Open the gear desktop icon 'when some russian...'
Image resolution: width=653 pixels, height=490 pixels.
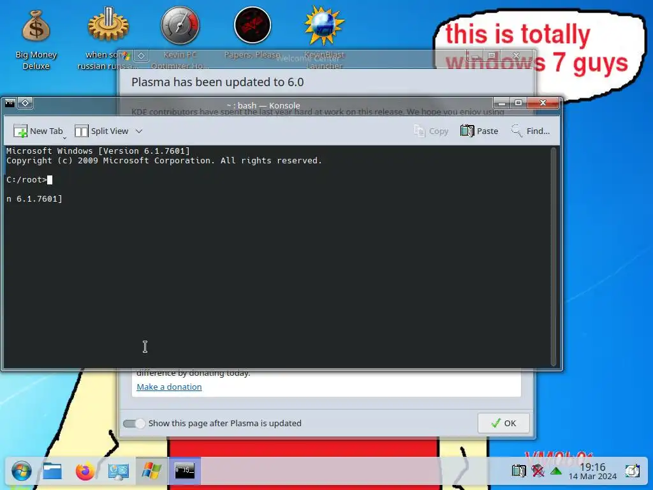click(108, 40)
